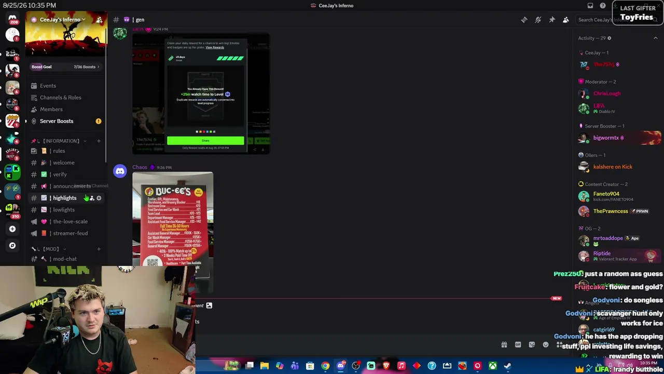Open Channels & Roles
This screenshot has height=374, width=664.
click(65, 98)
